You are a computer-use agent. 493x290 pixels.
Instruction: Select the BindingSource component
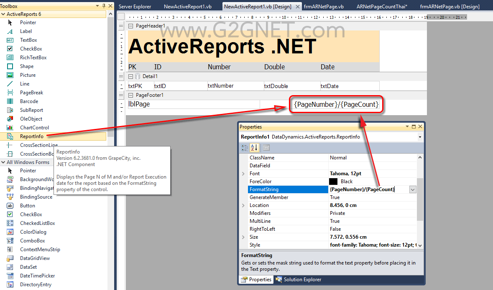pyautogui.click(x=36, y=197)
